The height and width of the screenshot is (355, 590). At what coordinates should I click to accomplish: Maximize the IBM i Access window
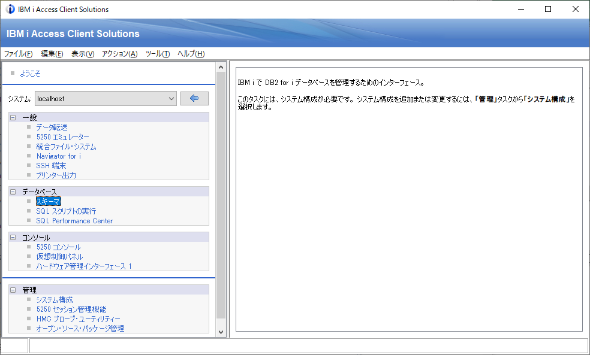click(548, 10)
